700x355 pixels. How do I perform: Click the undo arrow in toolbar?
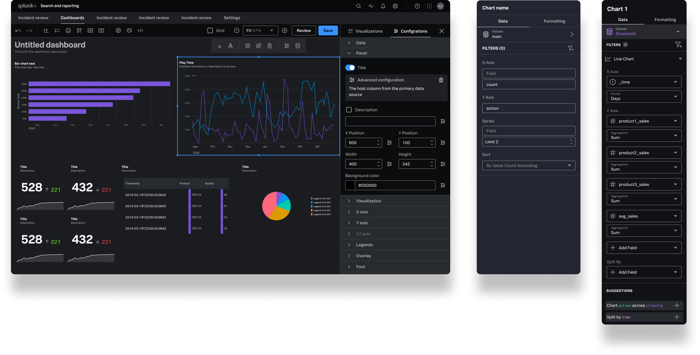tap(18, 30)
